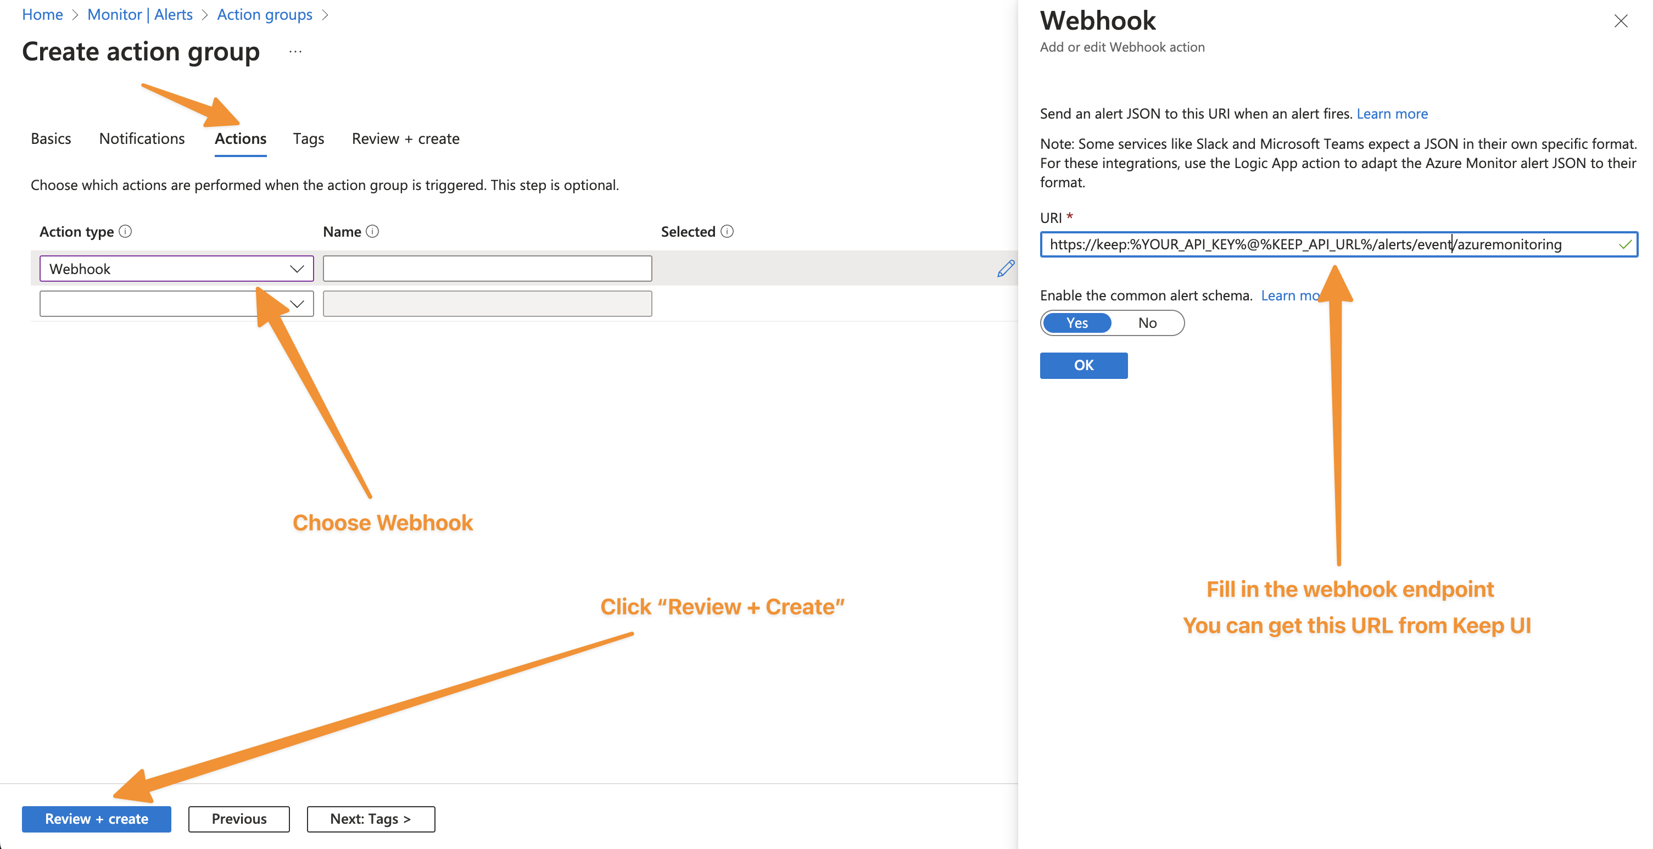Click inside the URI input field
Screen dimensions: 1653x849
click(x=1338, y=244)
